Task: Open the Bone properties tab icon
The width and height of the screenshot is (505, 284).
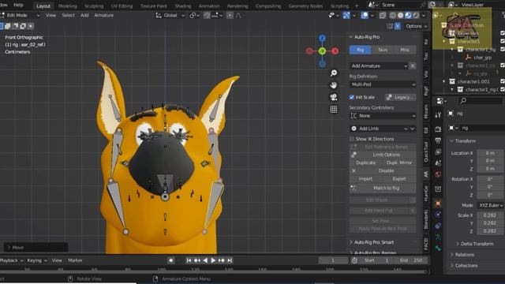Action: point(438,248)
